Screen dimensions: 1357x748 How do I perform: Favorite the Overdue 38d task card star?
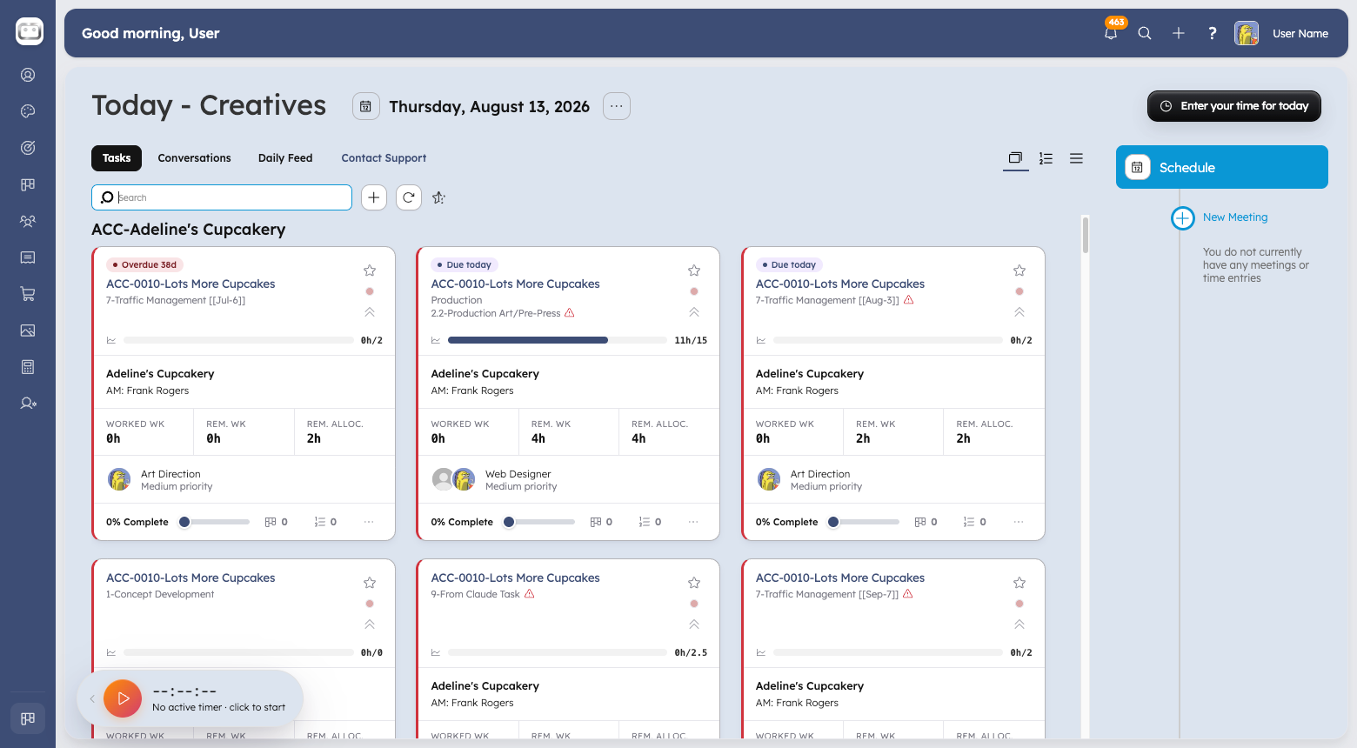(x=370, y=270)
